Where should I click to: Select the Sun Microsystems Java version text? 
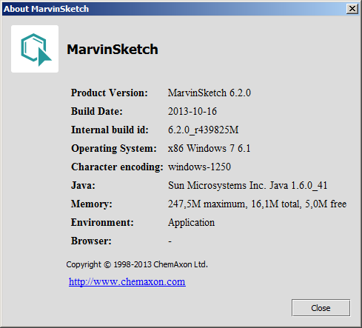(247, 185)
